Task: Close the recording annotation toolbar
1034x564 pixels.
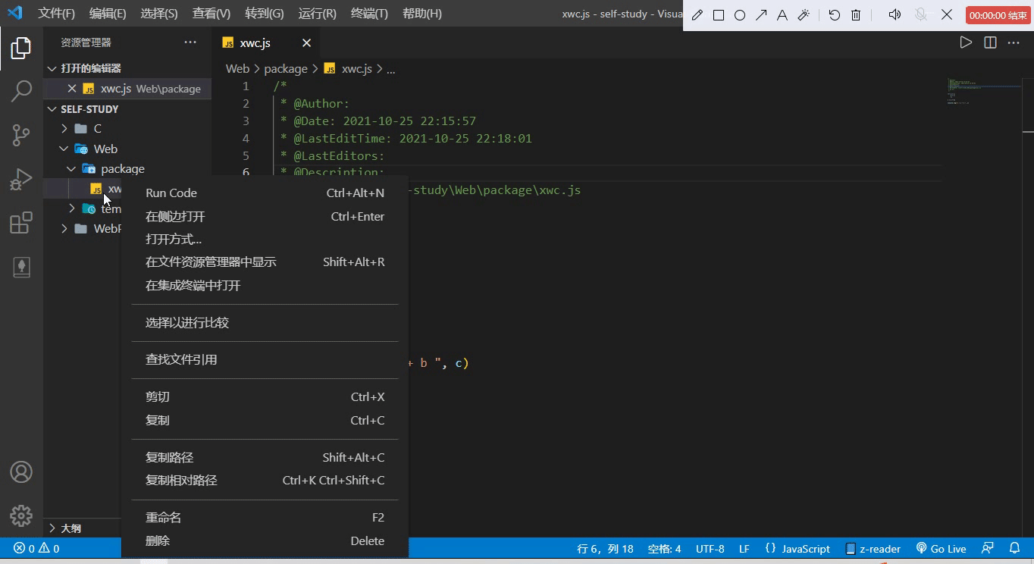Action: 947,15
